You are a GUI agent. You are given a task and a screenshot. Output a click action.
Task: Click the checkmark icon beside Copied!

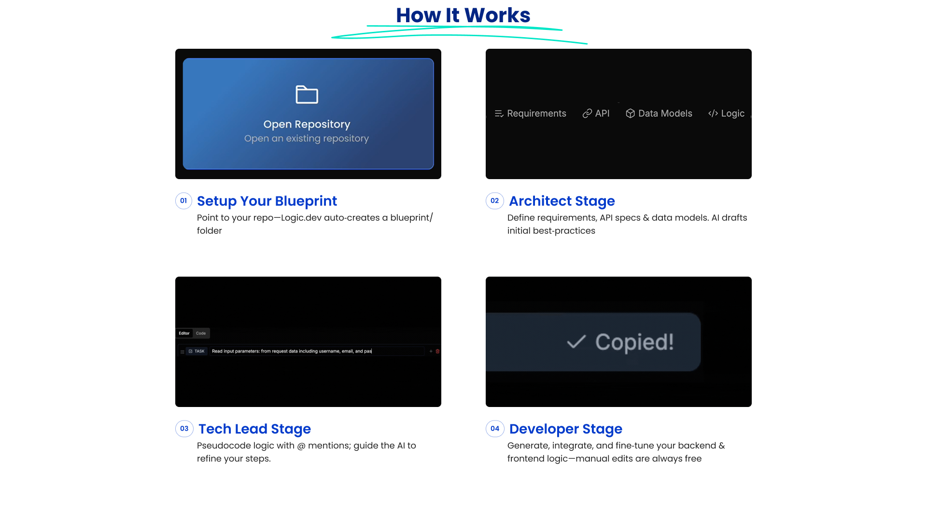(576, 342)
